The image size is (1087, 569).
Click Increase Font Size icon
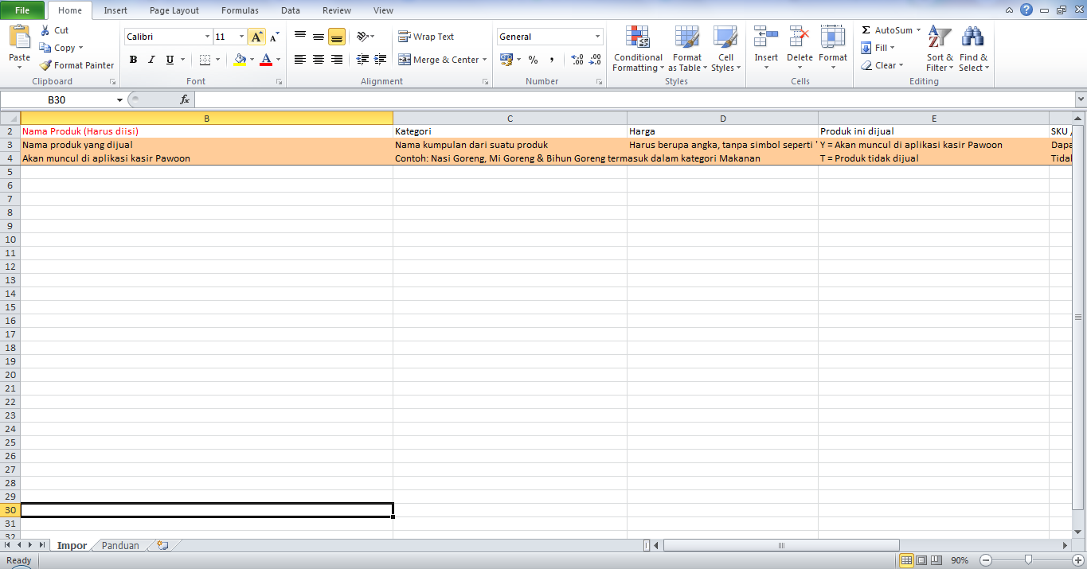point(256,37)
